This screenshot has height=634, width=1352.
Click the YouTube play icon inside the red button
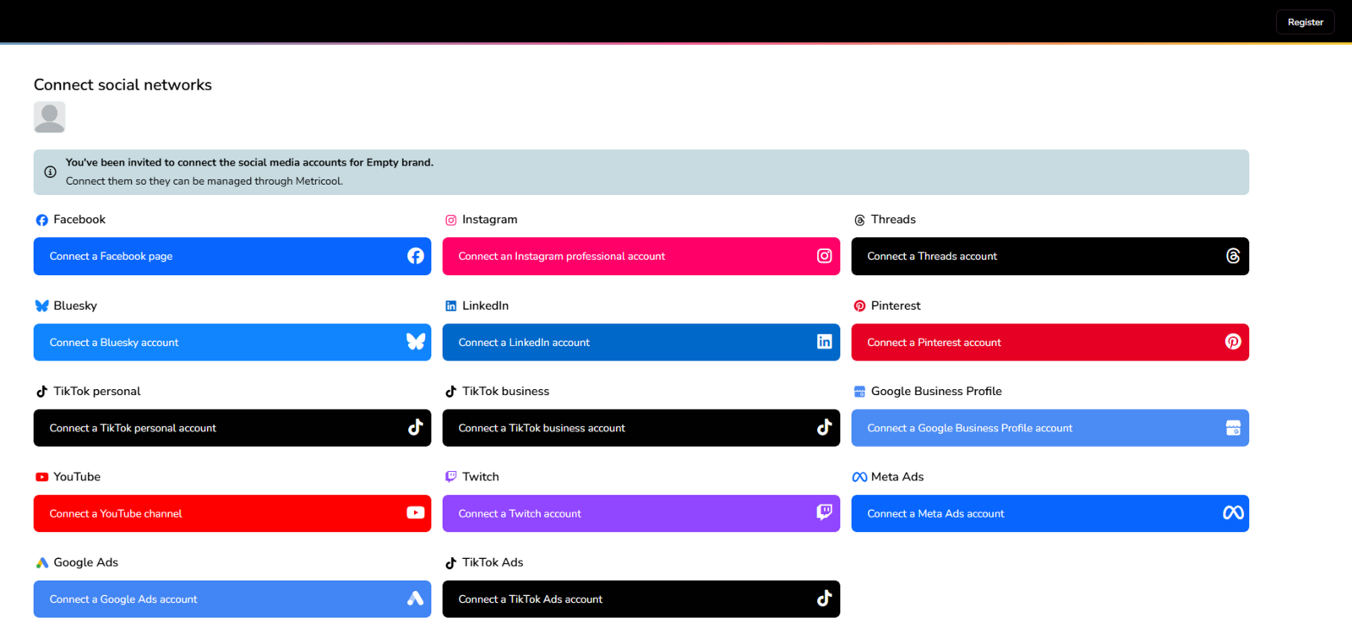click(x=416, y=512)
